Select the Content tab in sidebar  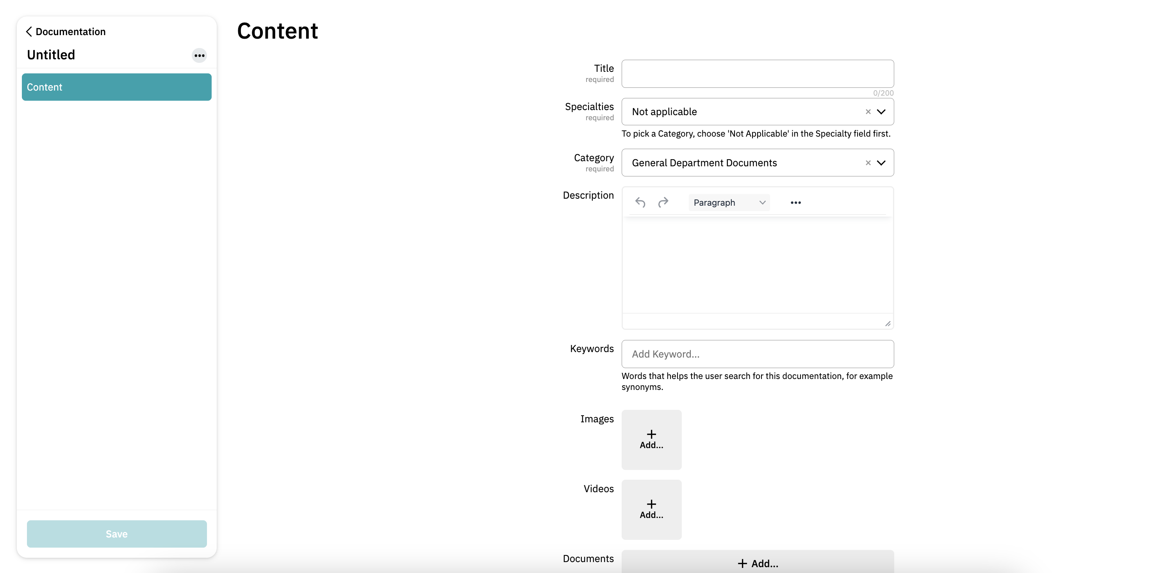coord(116,87)
